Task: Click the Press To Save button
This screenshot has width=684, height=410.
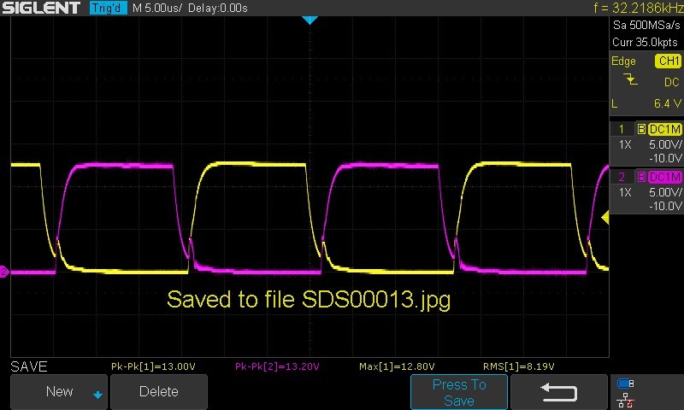Action: (459, 392)
